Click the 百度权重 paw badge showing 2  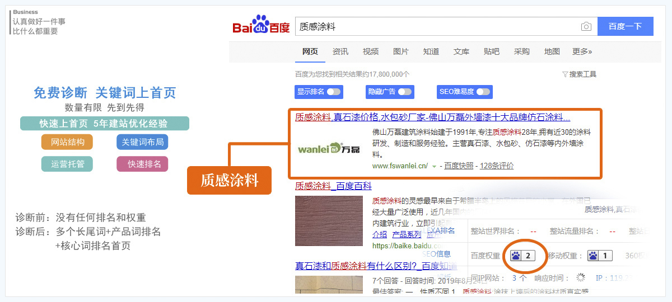tap(521, 256)
